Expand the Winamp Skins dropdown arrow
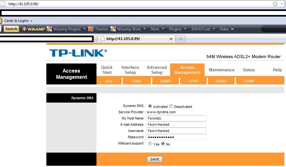The width and height of the screenshot is (286, 167). (144, 29)
